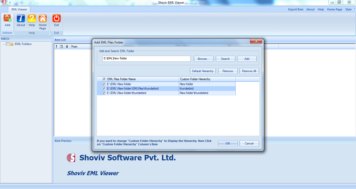This screenshot has width=356, height=189.
Task: Click the Remove All button
Action: click(249, 71)
